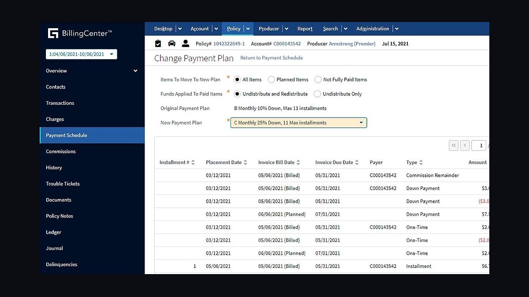Open Commissions in the sidebar
The height and width of the screenshot is (297, 529).
[92, 151]
